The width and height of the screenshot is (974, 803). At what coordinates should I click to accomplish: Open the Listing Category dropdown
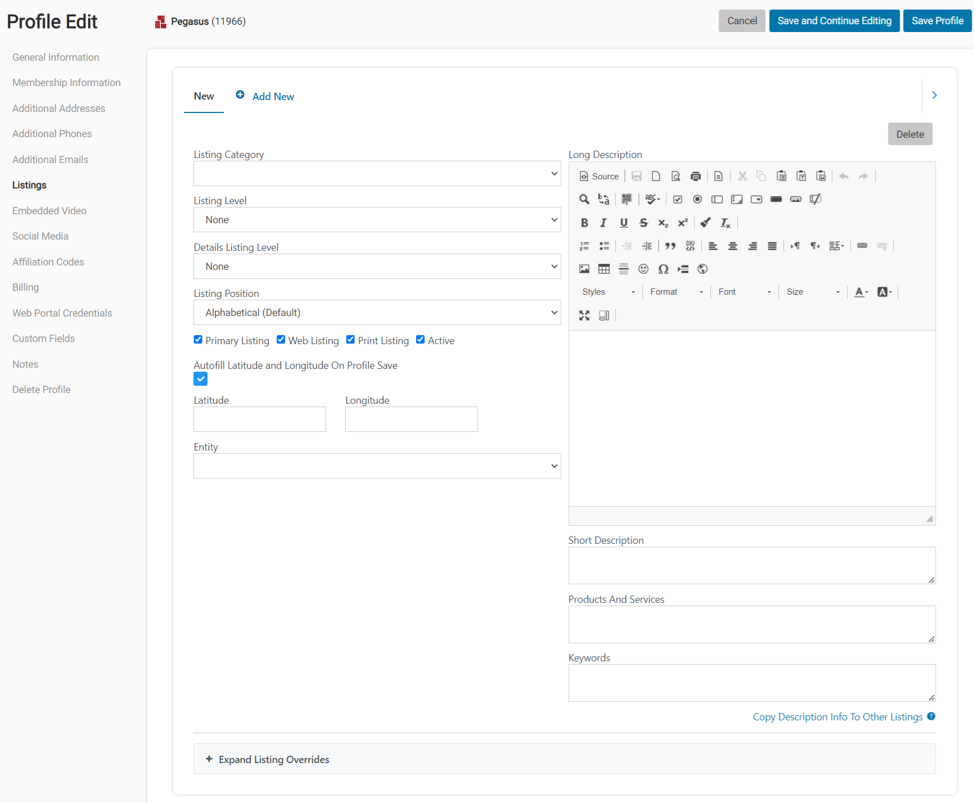click(x=377, y=173)
